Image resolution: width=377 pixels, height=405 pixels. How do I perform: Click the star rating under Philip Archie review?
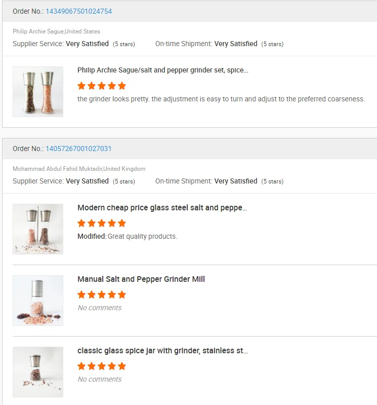[101, 86]
